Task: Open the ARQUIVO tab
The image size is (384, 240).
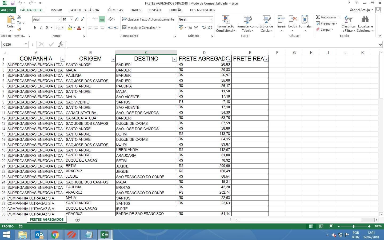Action: [x=8, y=10]
